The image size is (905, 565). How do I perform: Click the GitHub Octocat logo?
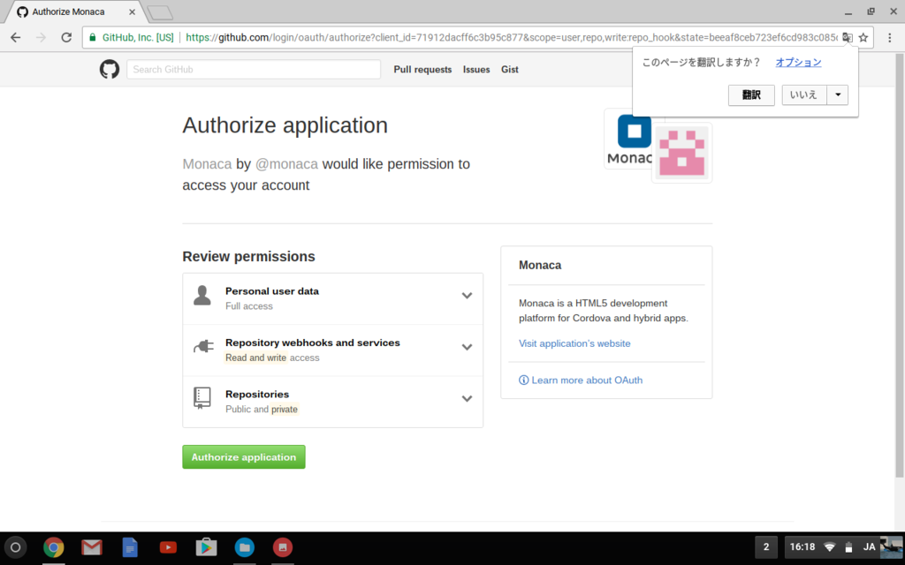tap(109, 69)
